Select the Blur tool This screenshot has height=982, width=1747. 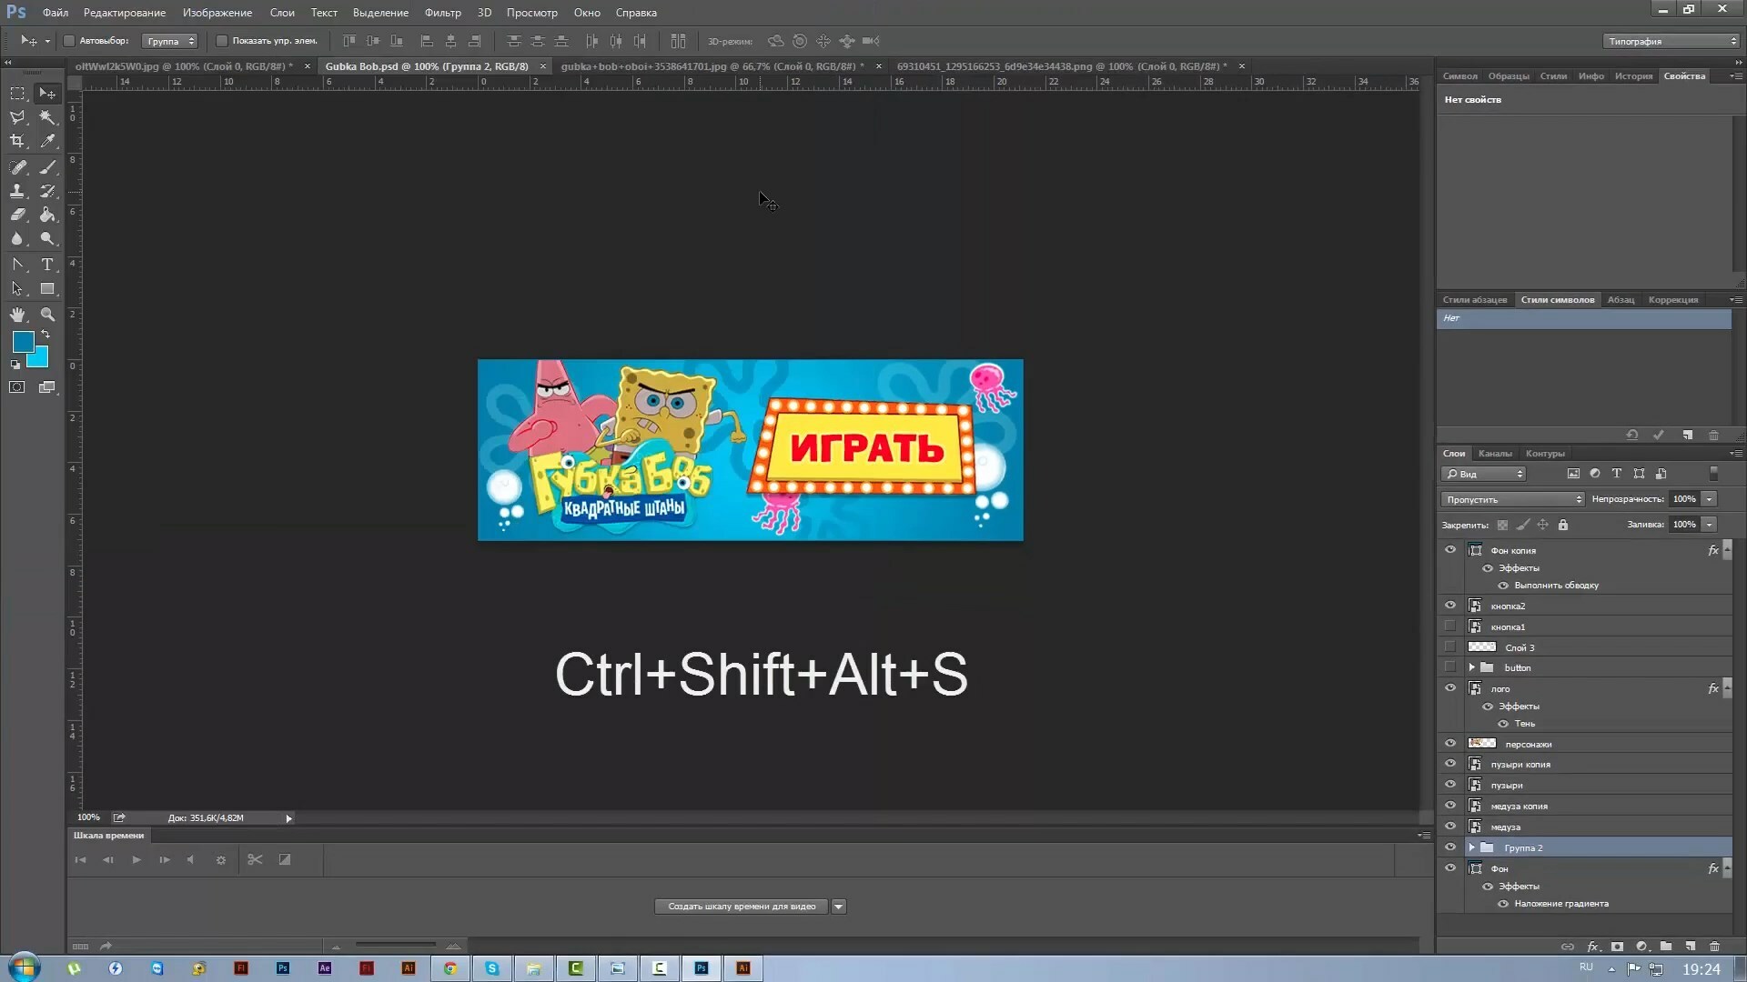click(17, 238)
